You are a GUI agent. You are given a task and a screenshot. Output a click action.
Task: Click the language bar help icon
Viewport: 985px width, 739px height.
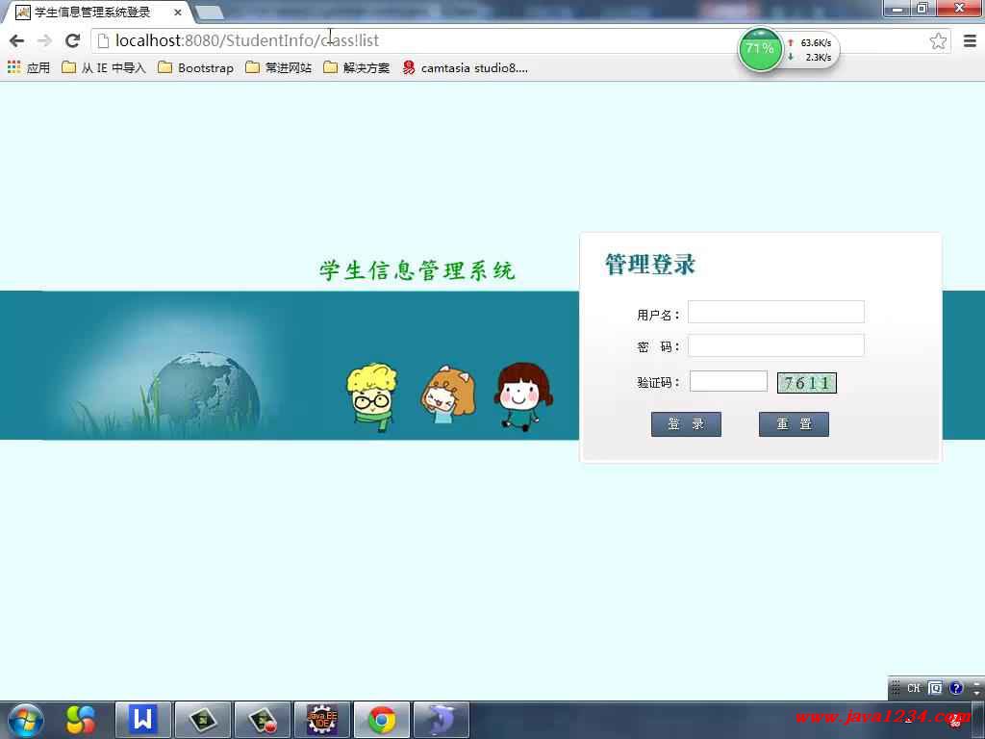pos(956,688)
